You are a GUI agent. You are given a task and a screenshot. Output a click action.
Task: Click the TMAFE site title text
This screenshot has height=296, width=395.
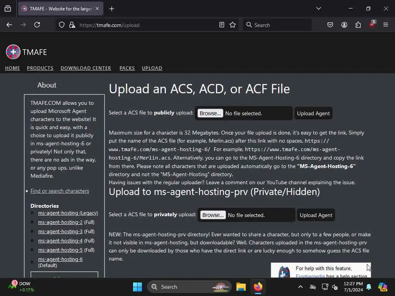point(34,52)
